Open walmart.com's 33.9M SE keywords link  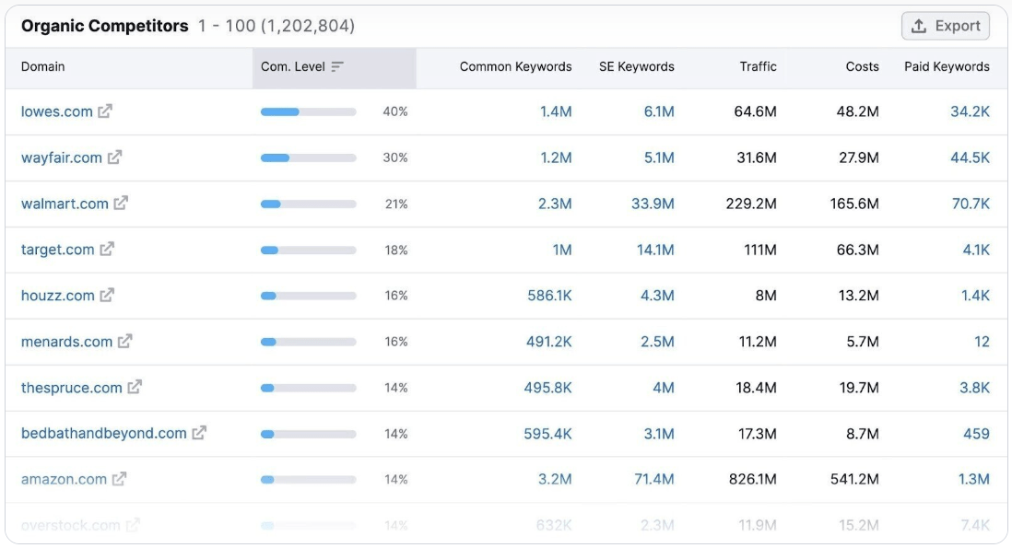(655, 203)
